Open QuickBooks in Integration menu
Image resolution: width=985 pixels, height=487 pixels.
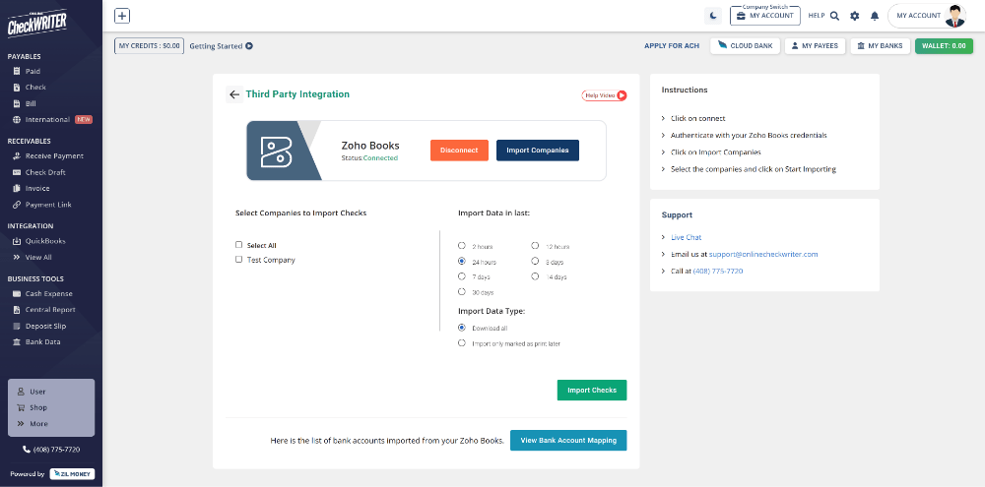pyautogui.click(x=44, y=241)
